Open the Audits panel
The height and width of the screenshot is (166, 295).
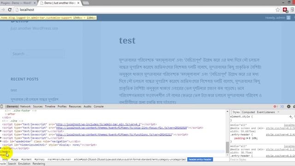(x=87, y=107)
